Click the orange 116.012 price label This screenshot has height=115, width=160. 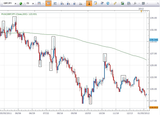pyautogui.click(x=154, y=108)
